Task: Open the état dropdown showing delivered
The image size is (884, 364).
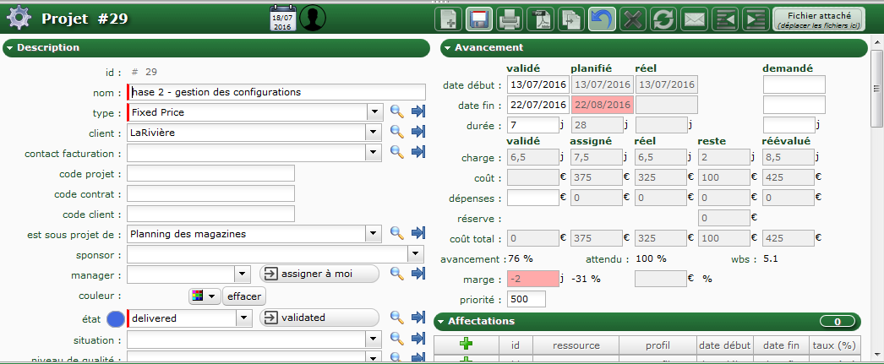Action: [243, 318]
